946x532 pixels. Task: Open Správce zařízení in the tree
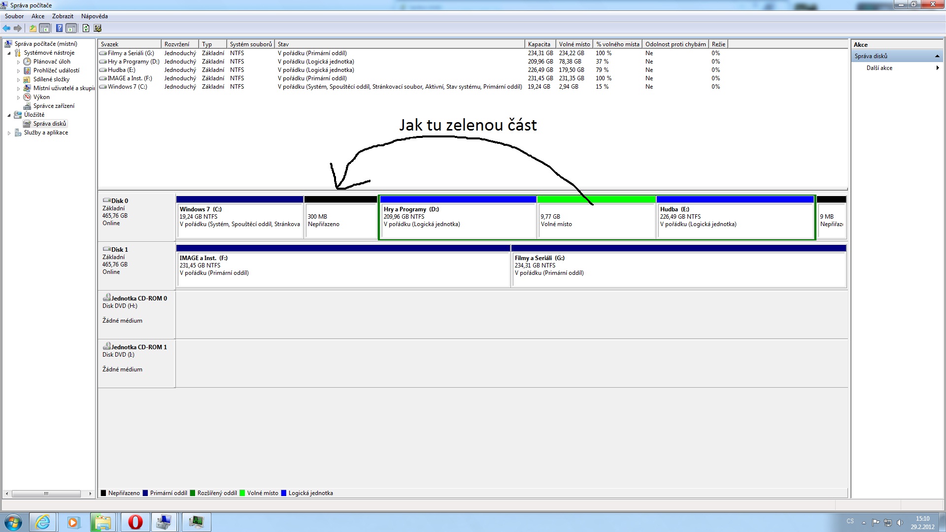(x=54, y=106)
